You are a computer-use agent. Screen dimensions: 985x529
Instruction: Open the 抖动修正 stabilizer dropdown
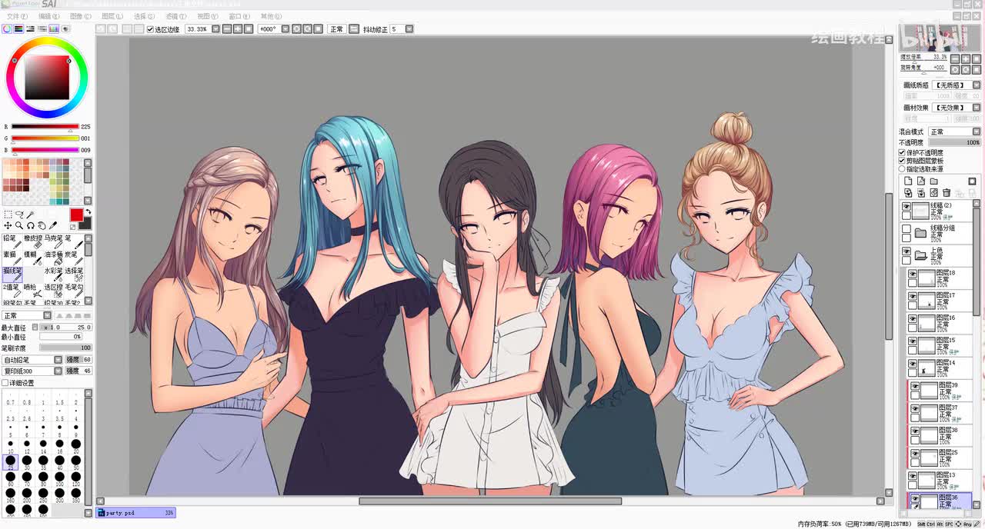click(409, 29)
